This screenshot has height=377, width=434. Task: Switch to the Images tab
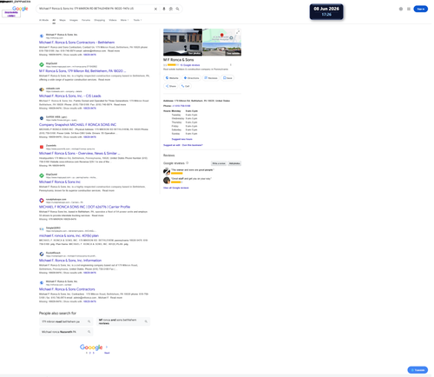[x=74, y=20]
